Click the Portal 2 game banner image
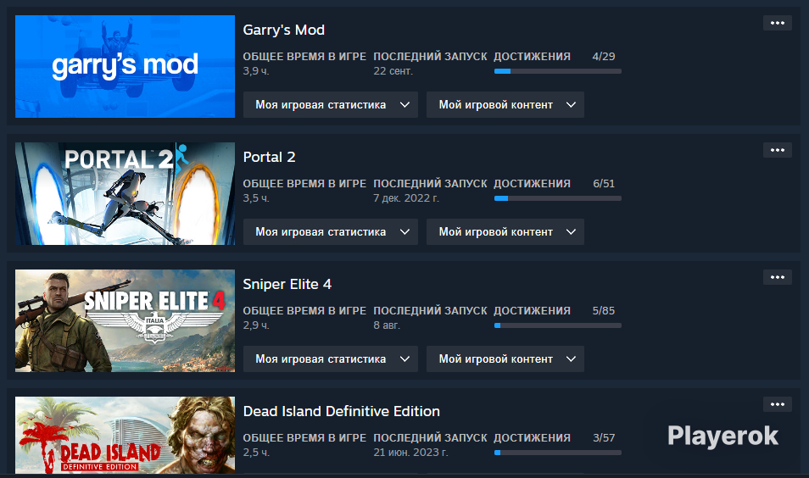809x478 pixels. (x=125, y=193)
